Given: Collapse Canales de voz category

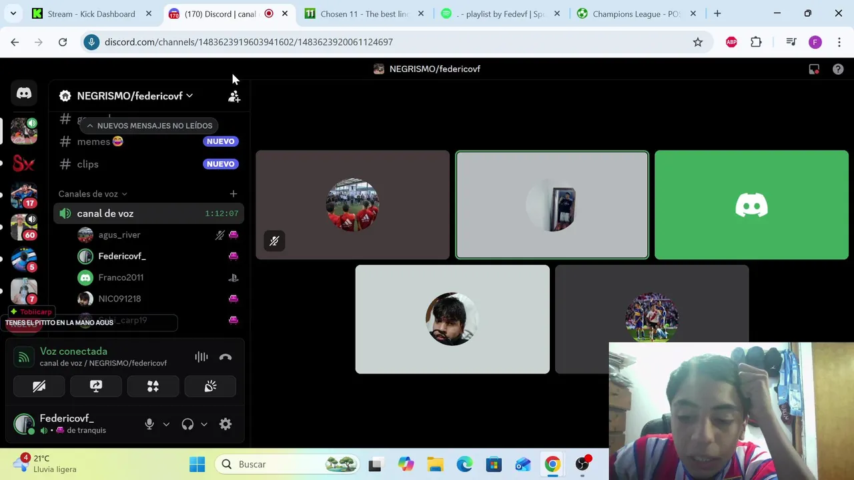Looking at the screenshot, I should pos(93,194).
